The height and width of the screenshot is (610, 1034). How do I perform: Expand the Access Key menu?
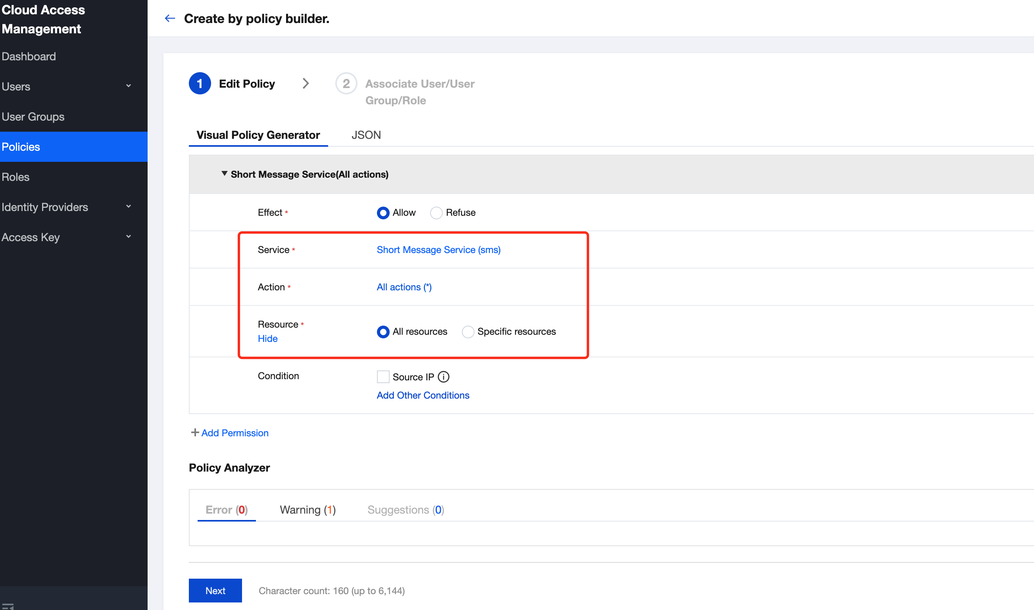(128, 237)
